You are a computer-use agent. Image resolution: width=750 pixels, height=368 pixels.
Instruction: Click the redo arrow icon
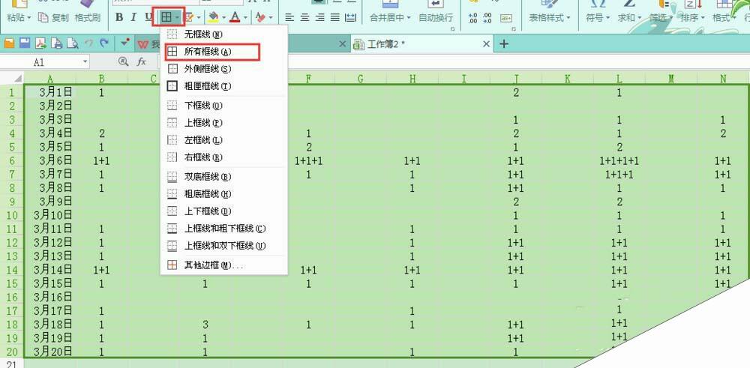coord(103,43)
